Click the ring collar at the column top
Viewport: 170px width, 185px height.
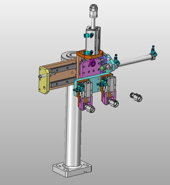point(69,56)
